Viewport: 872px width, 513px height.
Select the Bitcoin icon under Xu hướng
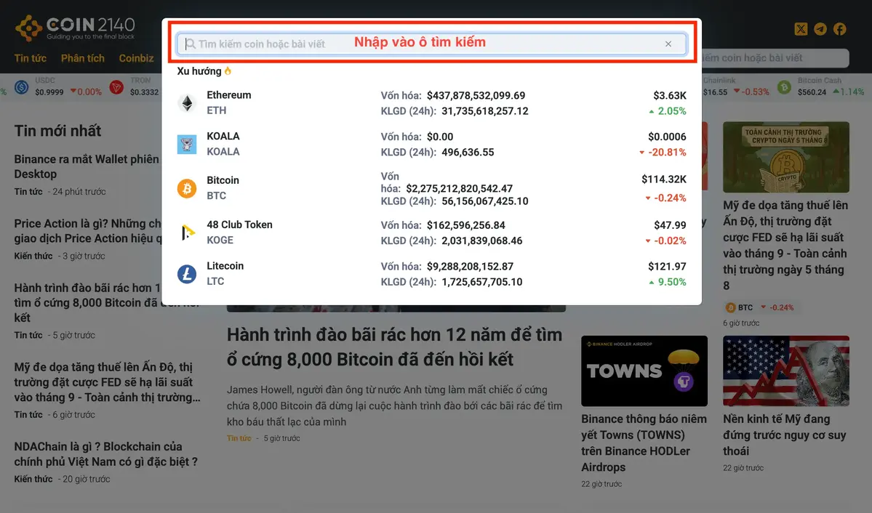point(186,187)
